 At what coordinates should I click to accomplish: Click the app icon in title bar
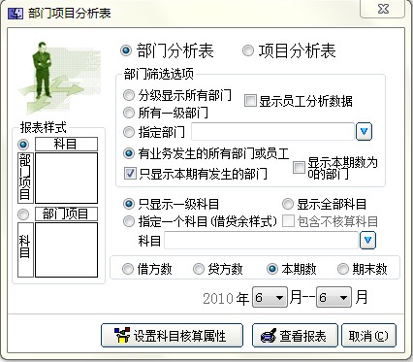[x=16, y=14]
